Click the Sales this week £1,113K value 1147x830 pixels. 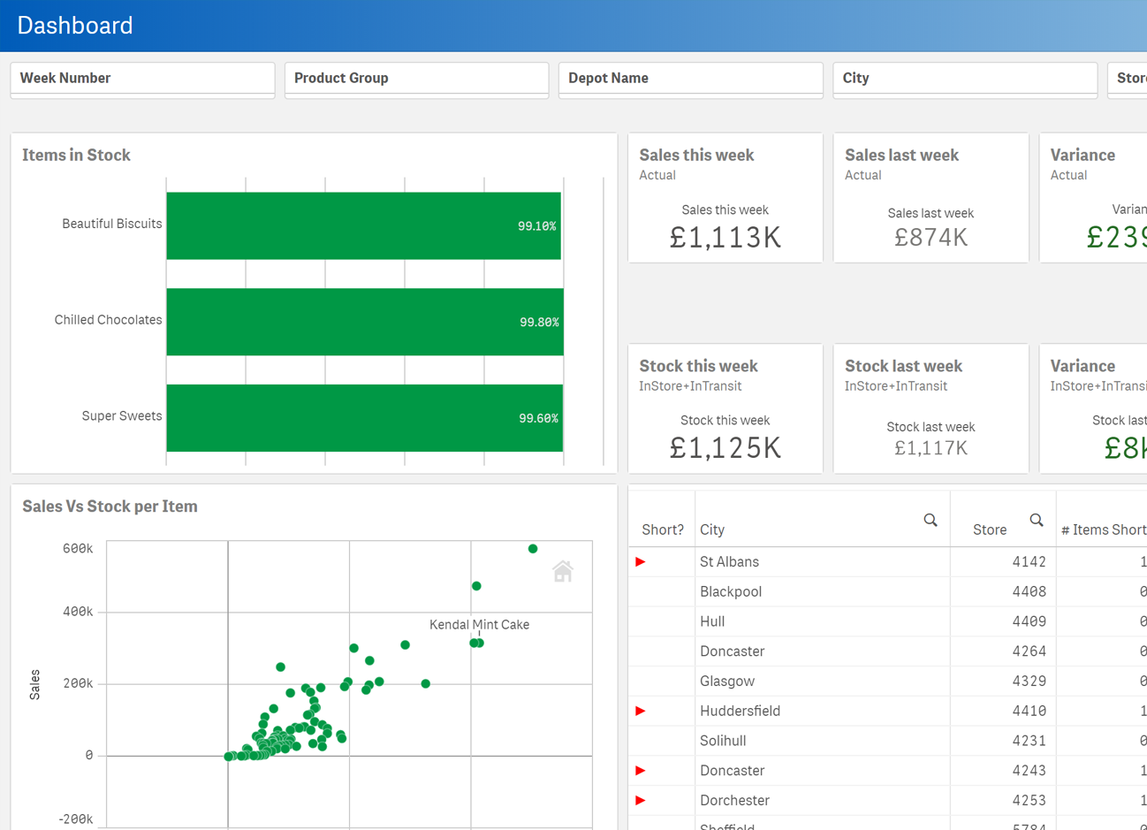pos(725,238)
